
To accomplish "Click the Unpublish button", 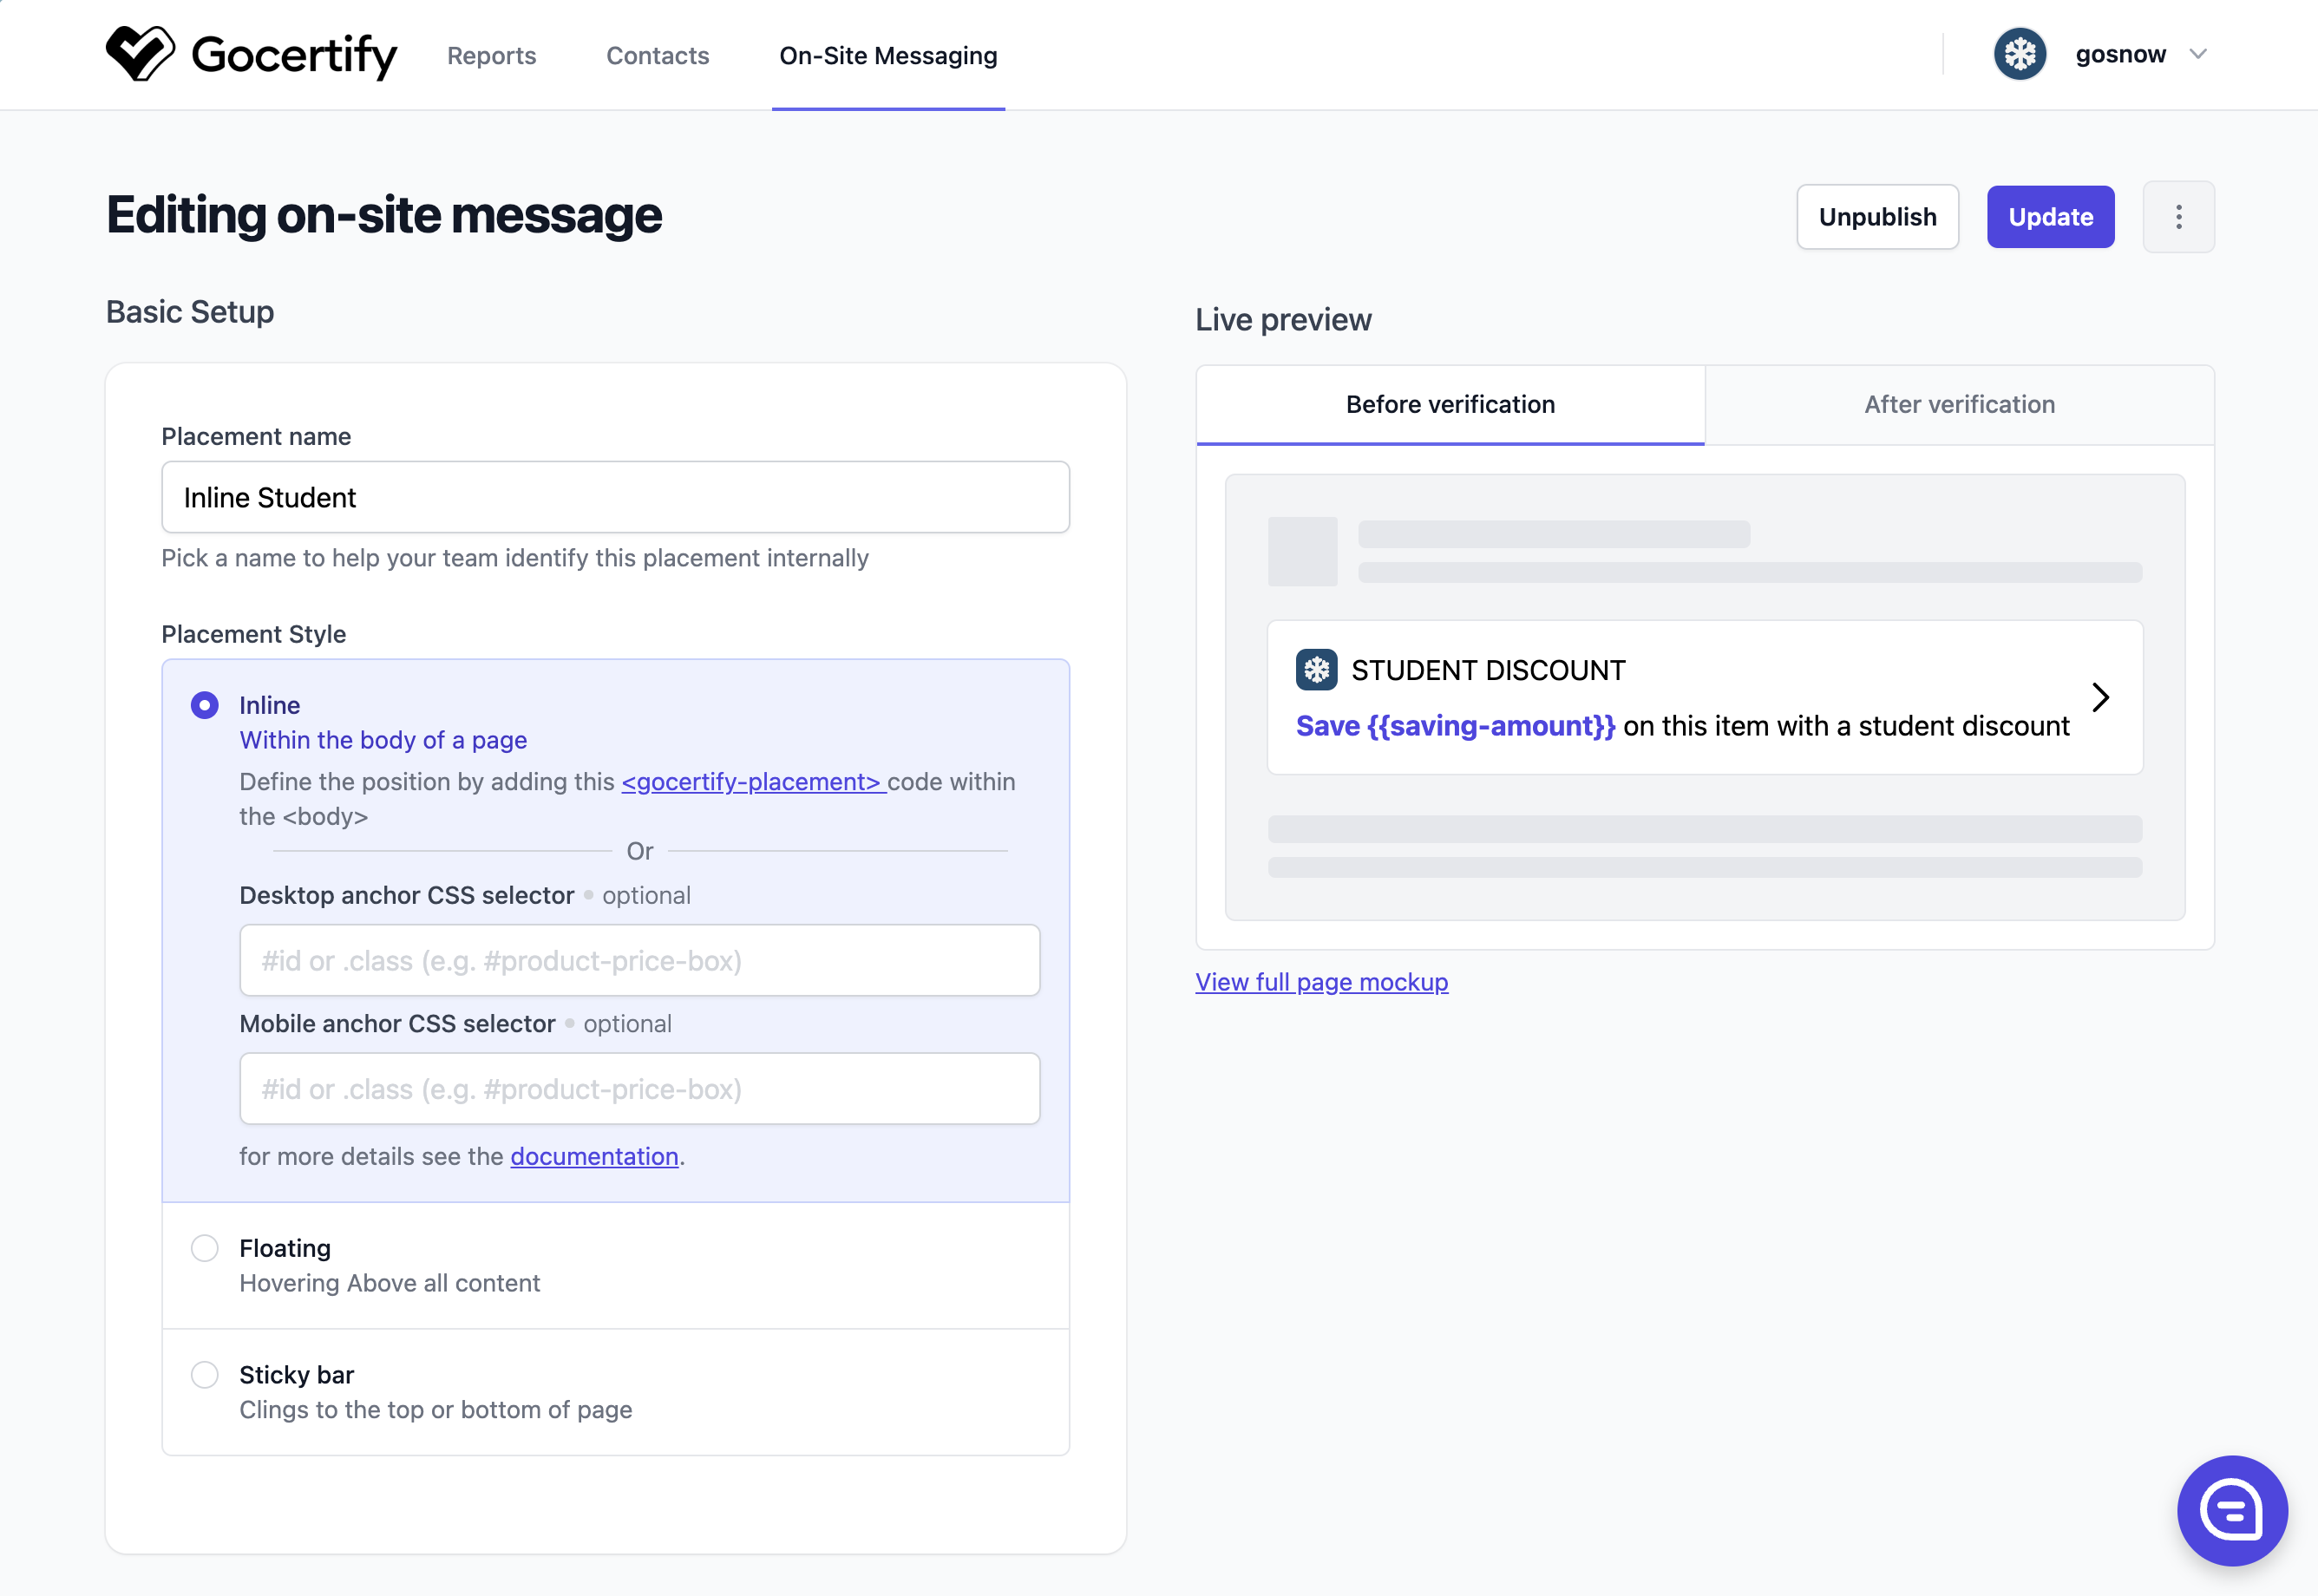I will (x=1877, y=217).
